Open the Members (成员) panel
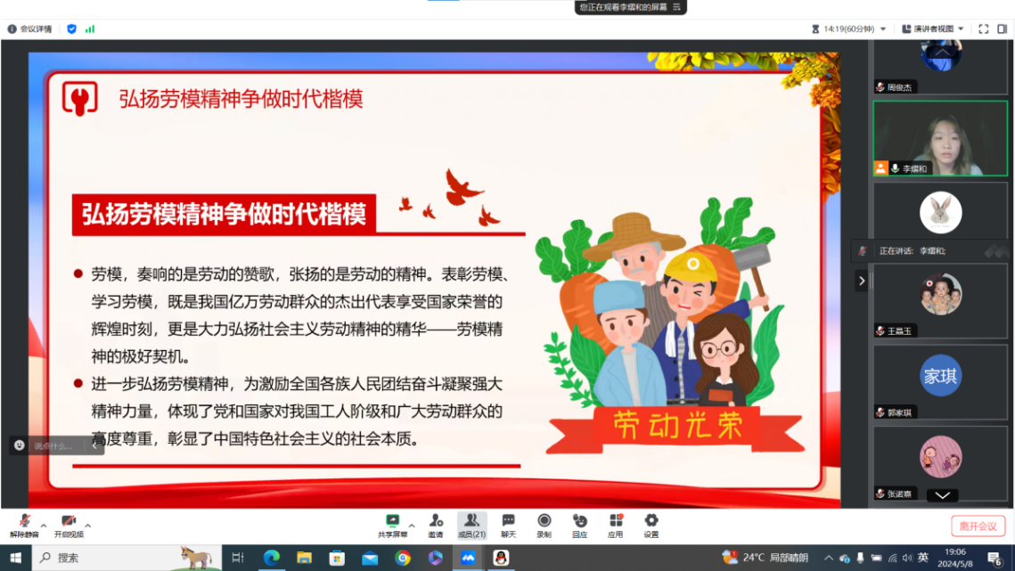 (471, 525)
